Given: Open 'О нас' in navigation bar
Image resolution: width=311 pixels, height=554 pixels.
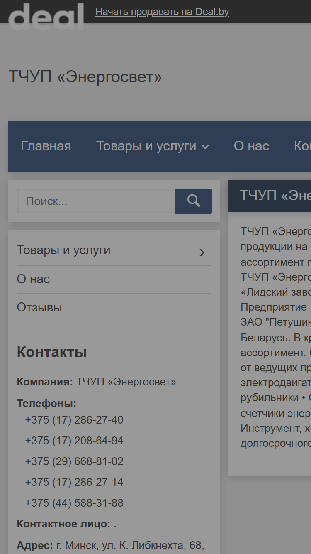Looking at the screenshot, I should tap(251, 146).
